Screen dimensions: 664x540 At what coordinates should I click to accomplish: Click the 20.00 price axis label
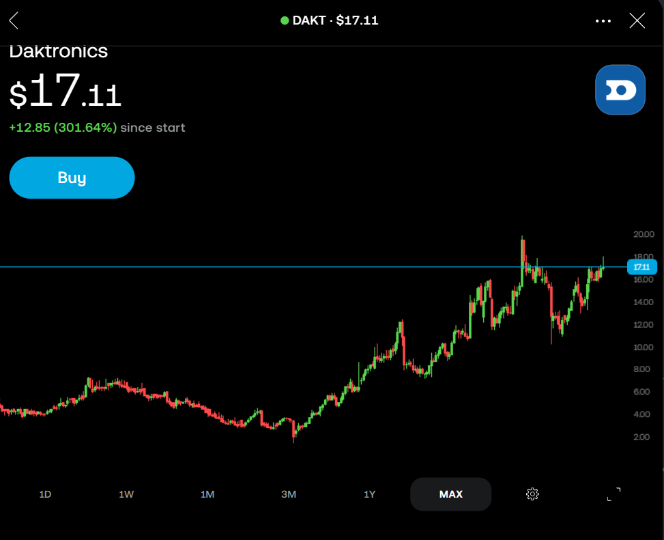[x=644, y=234]
